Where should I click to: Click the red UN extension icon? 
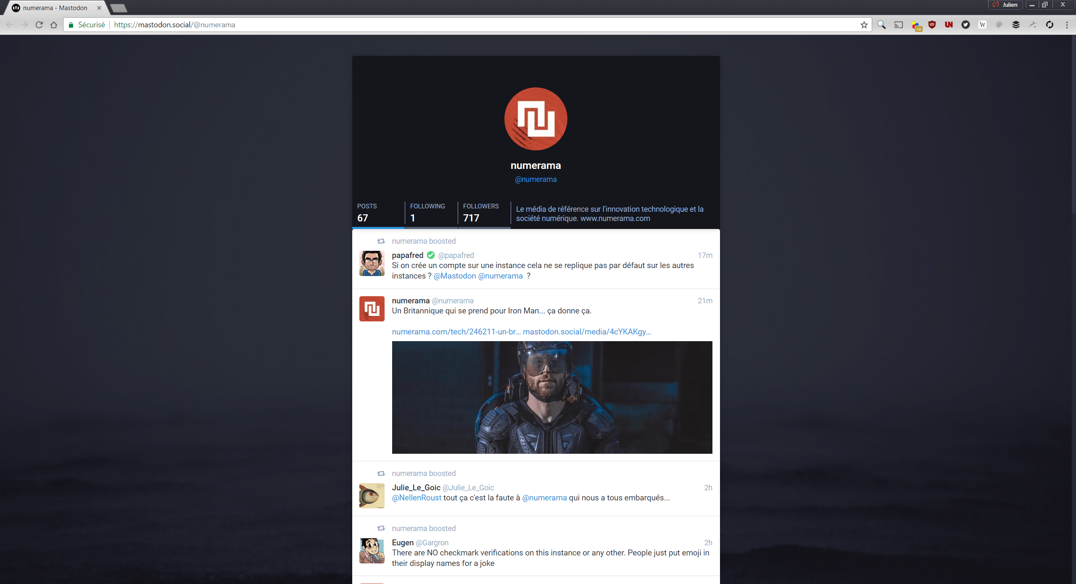[949, 25]
